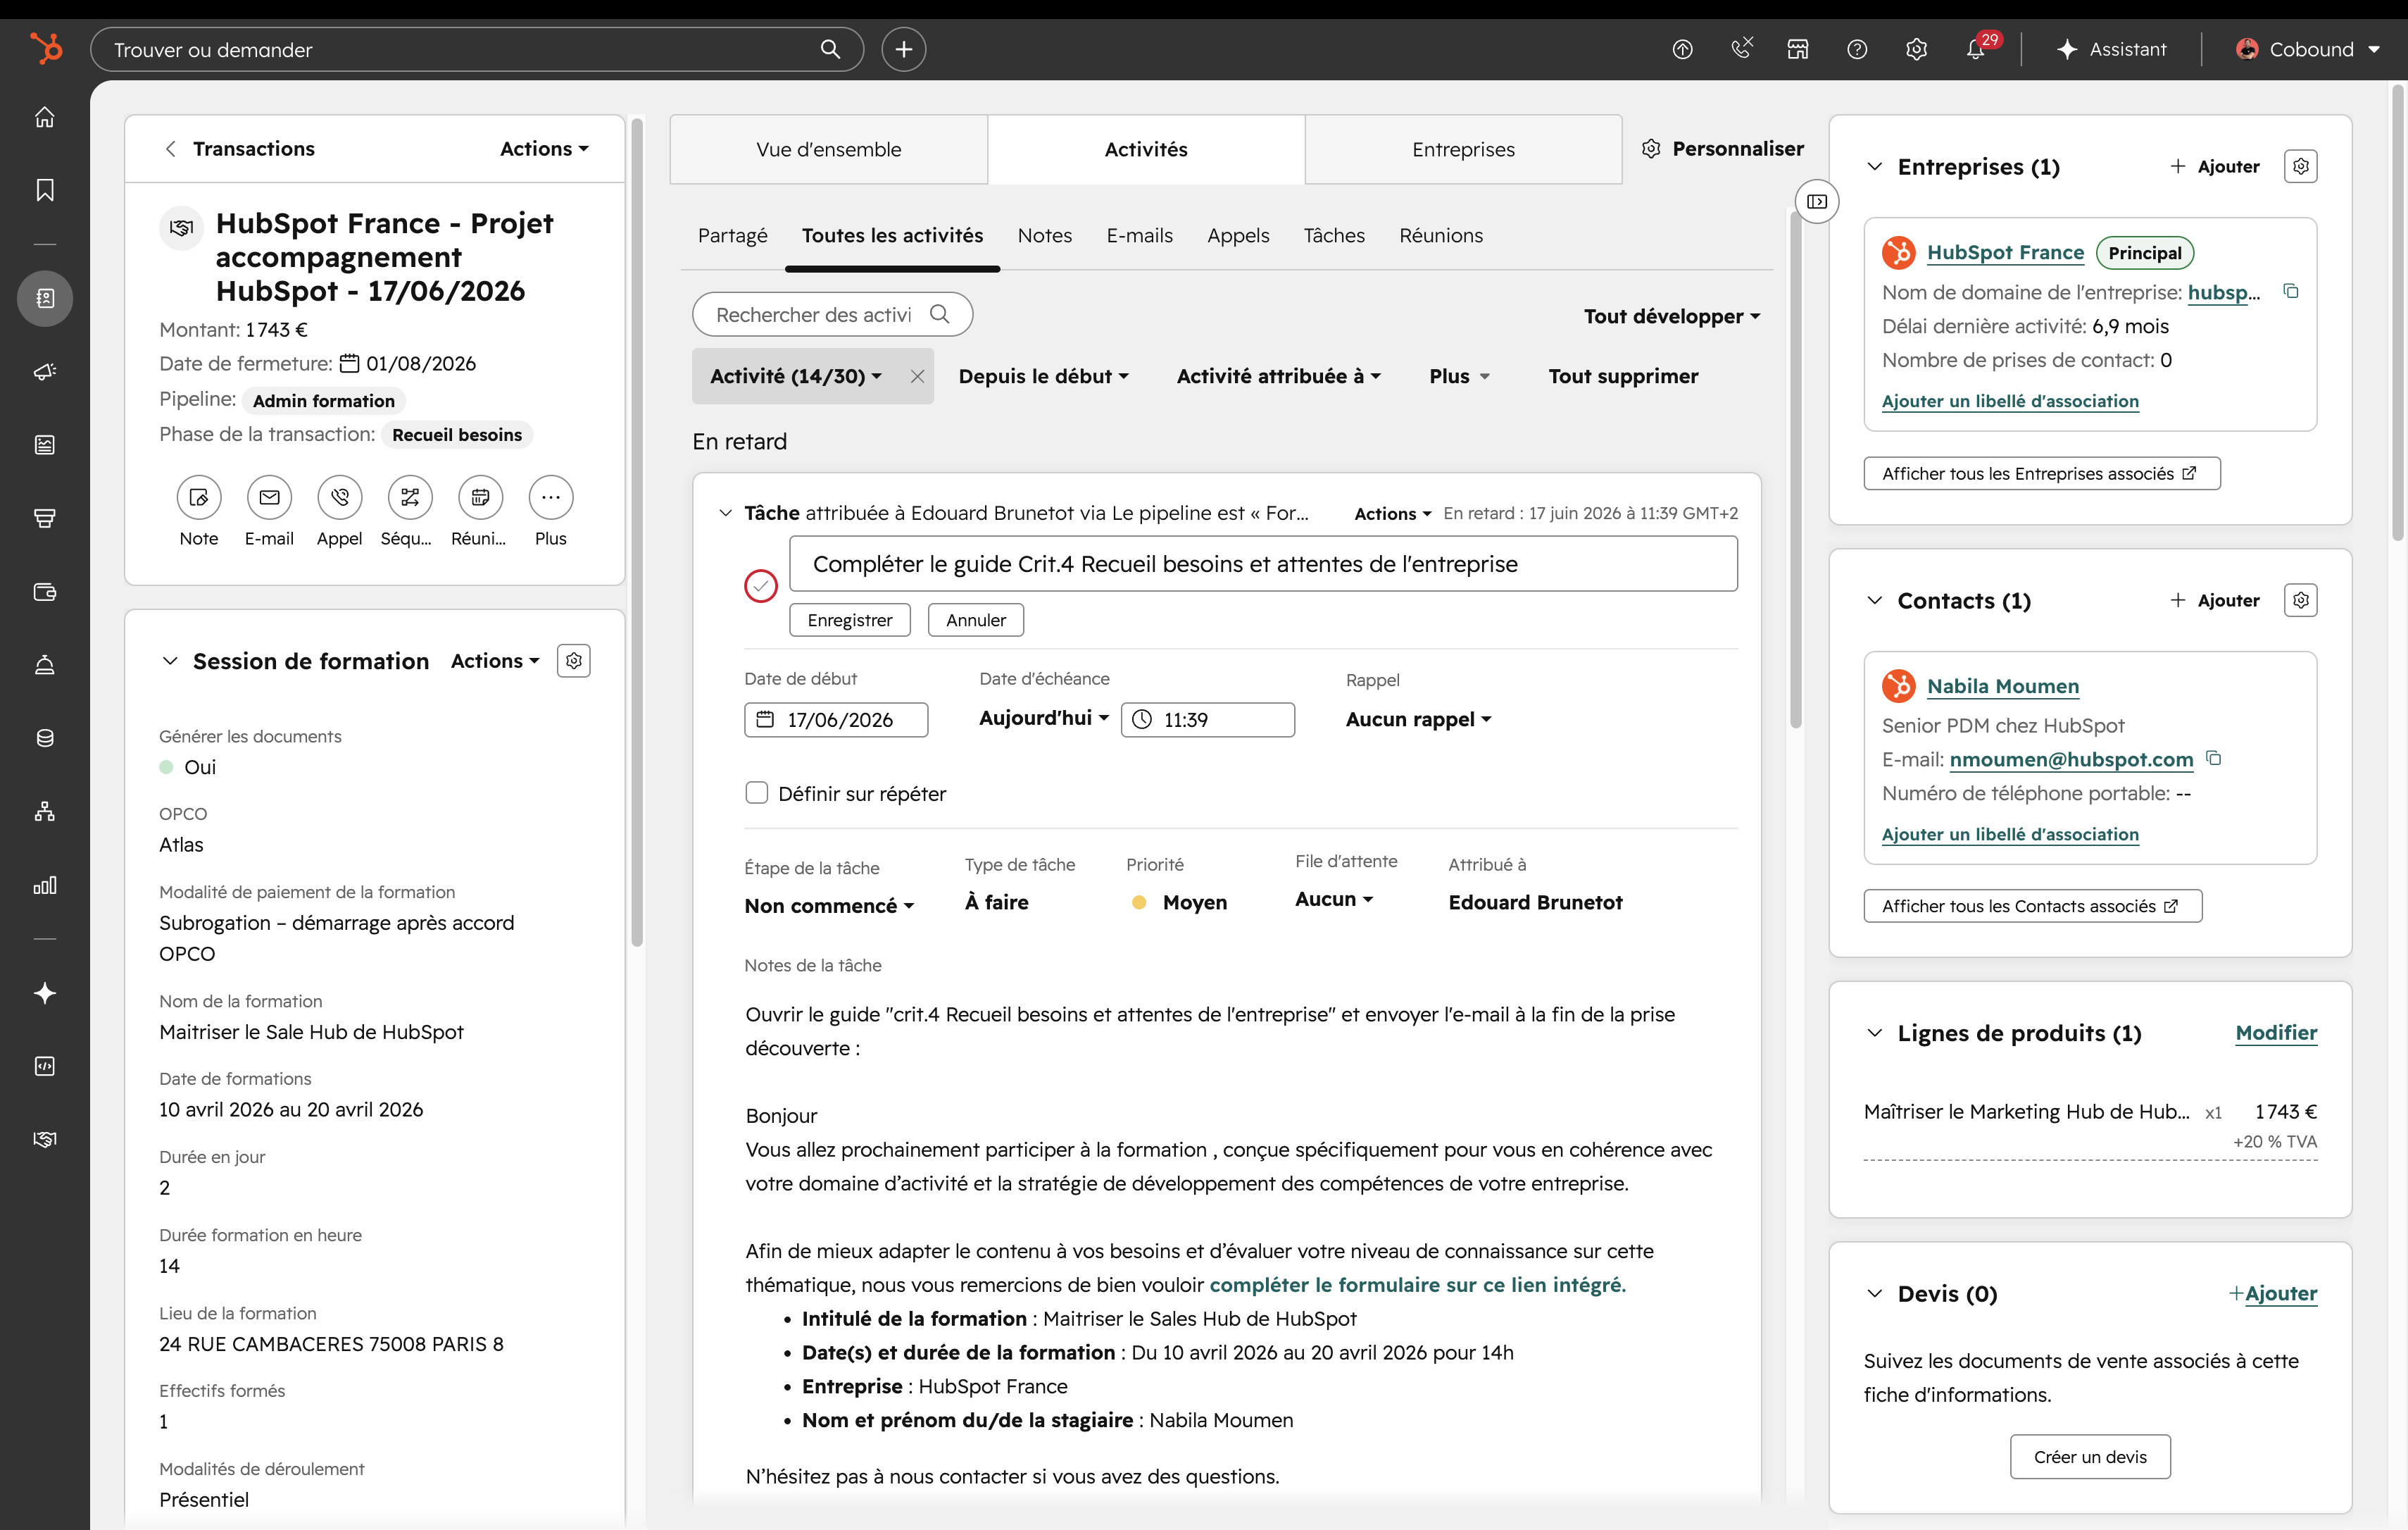Click Afficher tous les Contacts associés
Image resolution: width=2408 pixels, height=1530 pixels.
(x=2032, y=906)
